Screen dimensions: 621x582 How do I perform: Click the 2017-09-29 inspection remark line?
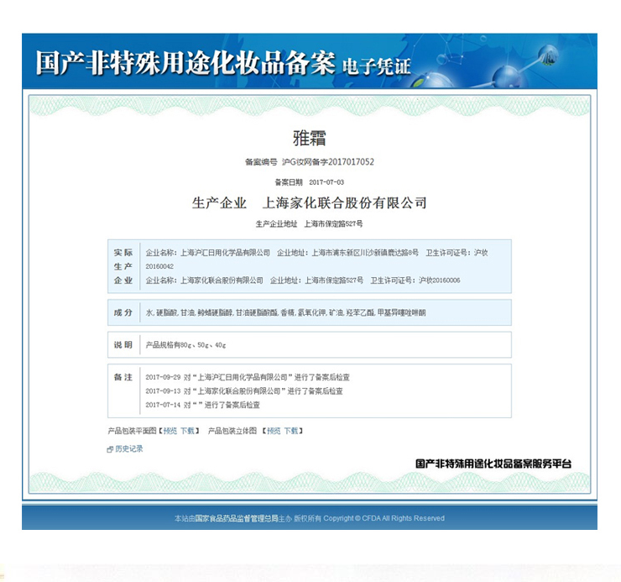248,377
